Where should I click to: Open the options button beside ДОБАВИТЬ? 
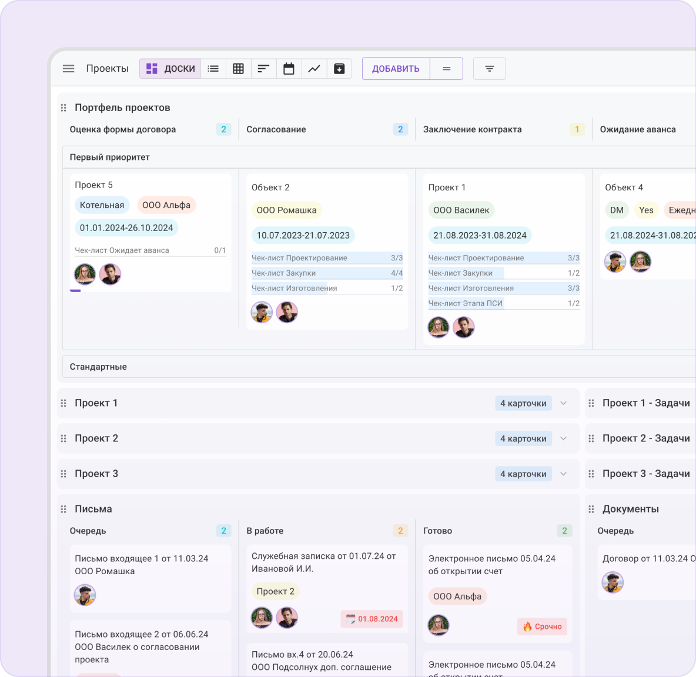tap(446, 69)
